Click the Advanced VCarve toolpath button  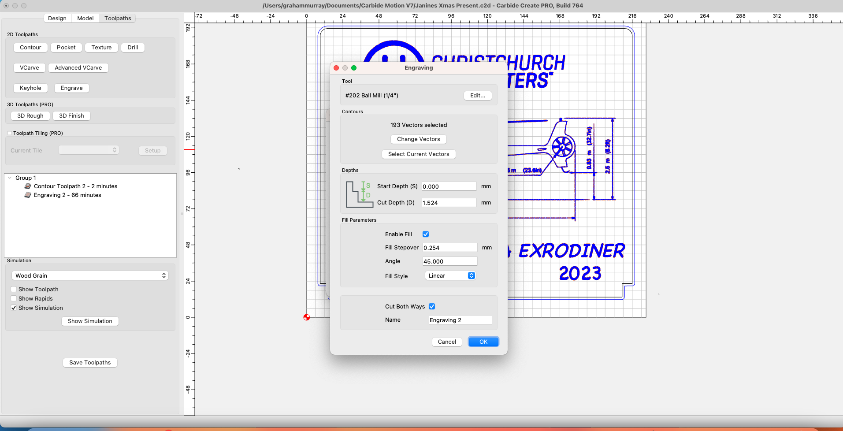click(x=78, y=68)
